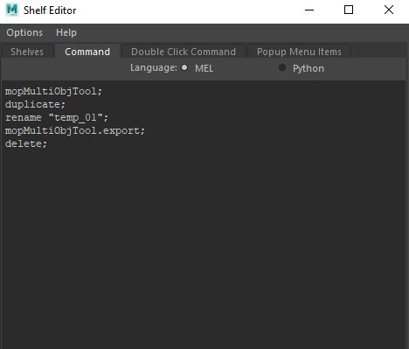Screen dimensions: 409x349
Task: Open the Help menu
Action: pos(66,32)
